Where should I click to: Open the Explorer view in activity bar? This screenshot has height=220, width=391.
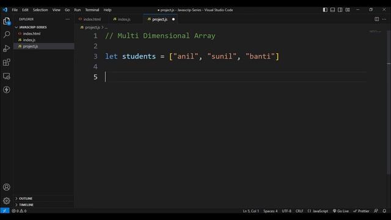(x=7, y=21)
